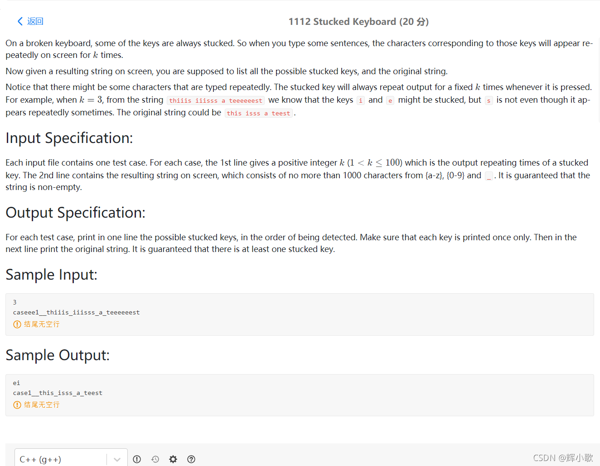Click the '结尾无空行' note under Sample Input
Image resolution: width=600 pixels, height=466 pixels.
[42, 324]
